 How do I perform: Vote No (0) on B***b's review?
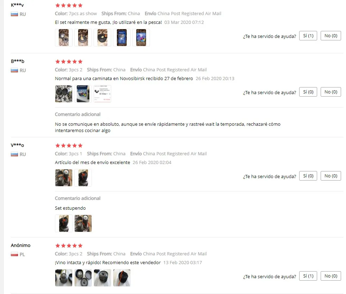(x=331, y=92)
